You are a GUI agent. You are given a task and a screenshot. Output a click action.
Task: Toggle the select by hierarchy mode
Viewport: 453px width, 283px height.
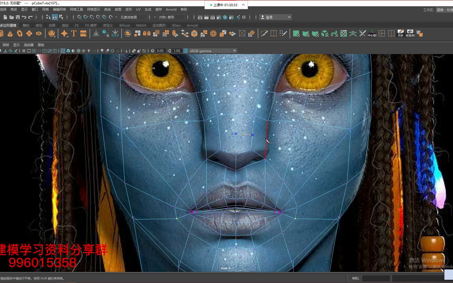pyautogui.click(x=48, y=17)
